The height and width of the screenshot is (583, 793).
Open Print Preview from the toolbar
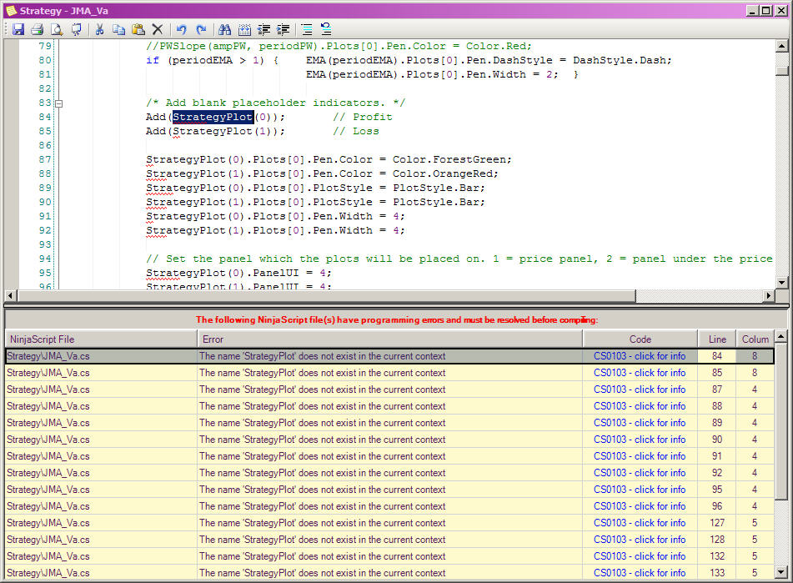[57, 29]
